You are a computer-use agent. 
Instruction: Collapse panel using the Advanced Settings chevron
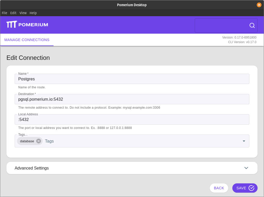246,168
